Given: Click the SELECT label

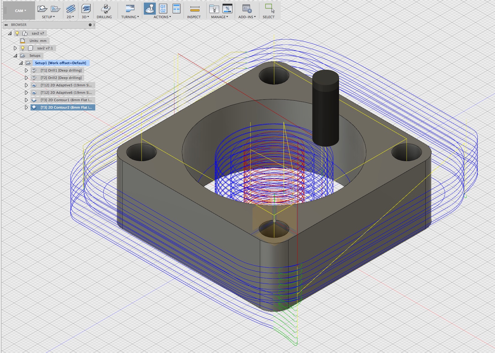Looking at the screenshot, I should [x=268, y=17].
